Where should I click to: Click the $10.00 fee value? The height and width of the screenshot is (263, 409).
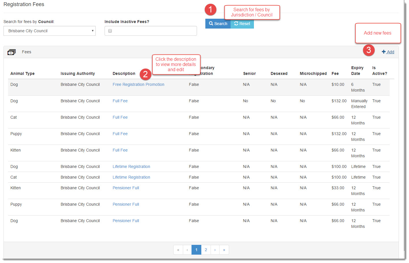tap(338, 84)
